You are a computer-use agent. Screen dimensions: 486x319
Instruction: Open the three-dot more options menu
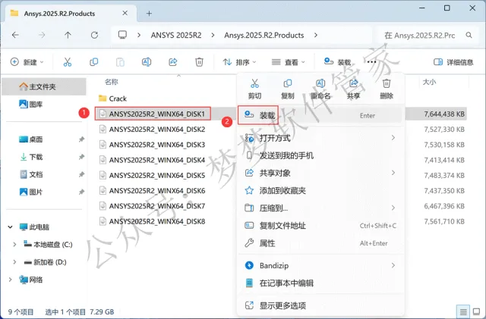(x=371, y=62)
